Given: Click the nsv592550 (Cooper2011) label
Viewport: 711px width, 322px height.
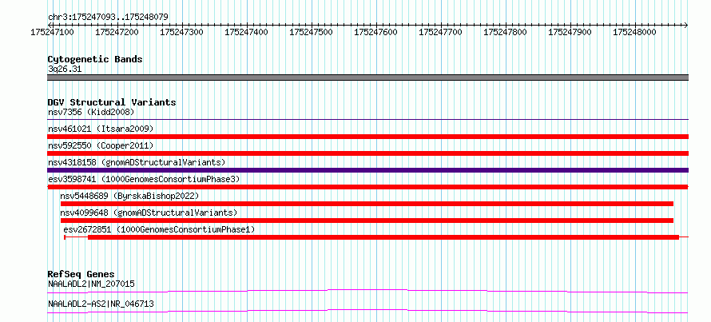Looking at the screenshot, I should [101, 145].
